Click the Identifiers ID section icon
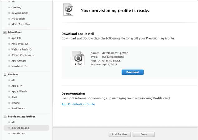This screenshot has height=140, width=198. click(5, 32)
